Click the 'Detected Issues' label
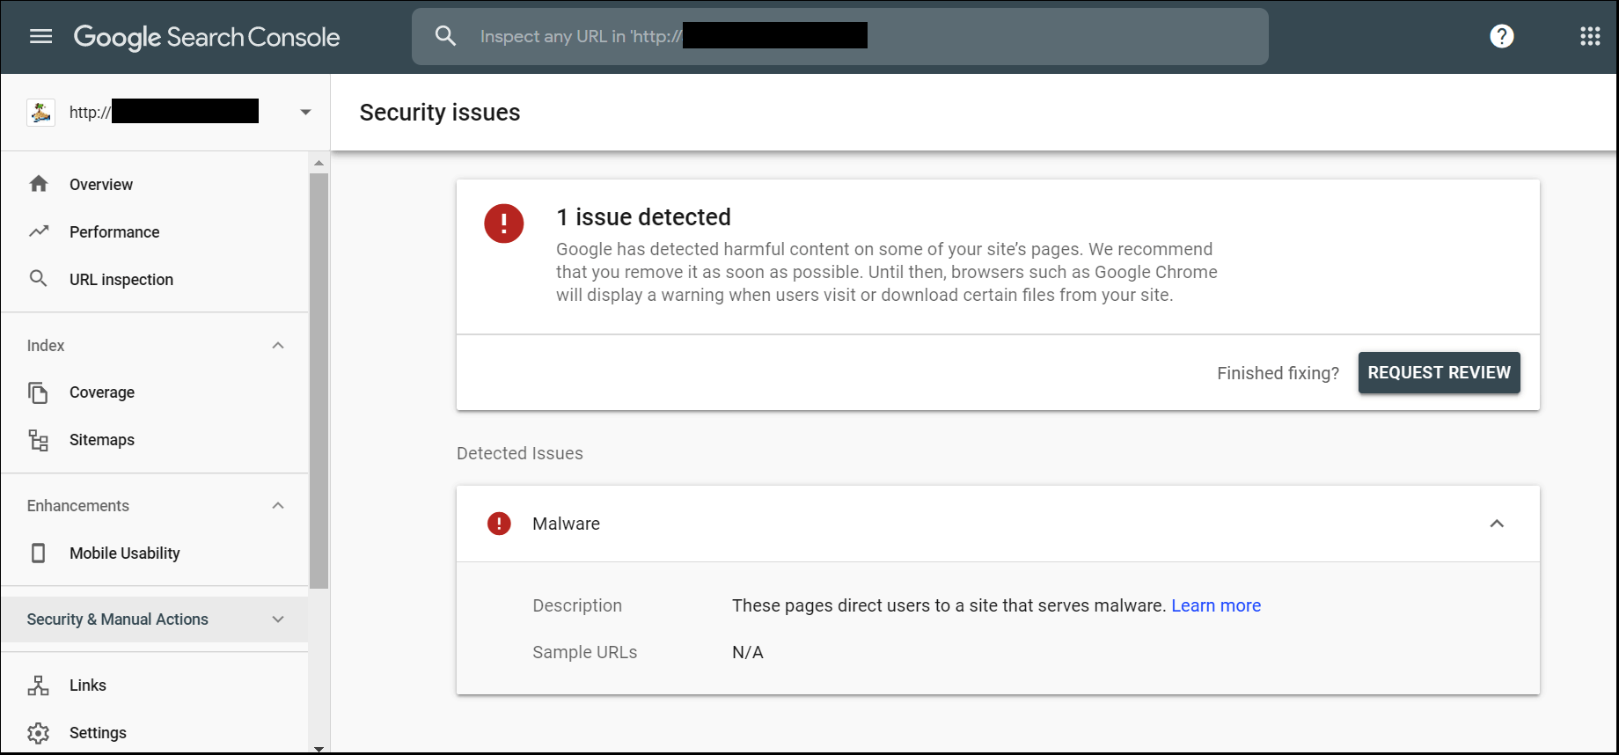 tap(520, 453)
